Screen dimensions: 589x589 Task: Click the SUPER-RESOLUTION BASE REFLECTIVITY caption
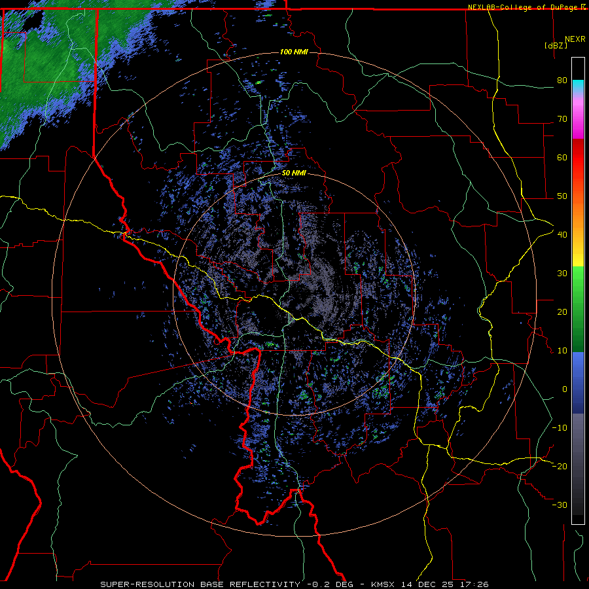(200, 584)
